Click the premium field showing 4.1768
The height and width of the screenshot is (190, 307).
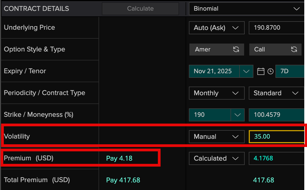coord(276,158)
